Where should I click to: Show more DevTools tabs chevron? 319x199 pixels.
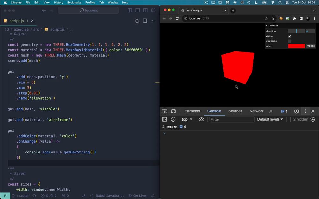pos(271,111)
